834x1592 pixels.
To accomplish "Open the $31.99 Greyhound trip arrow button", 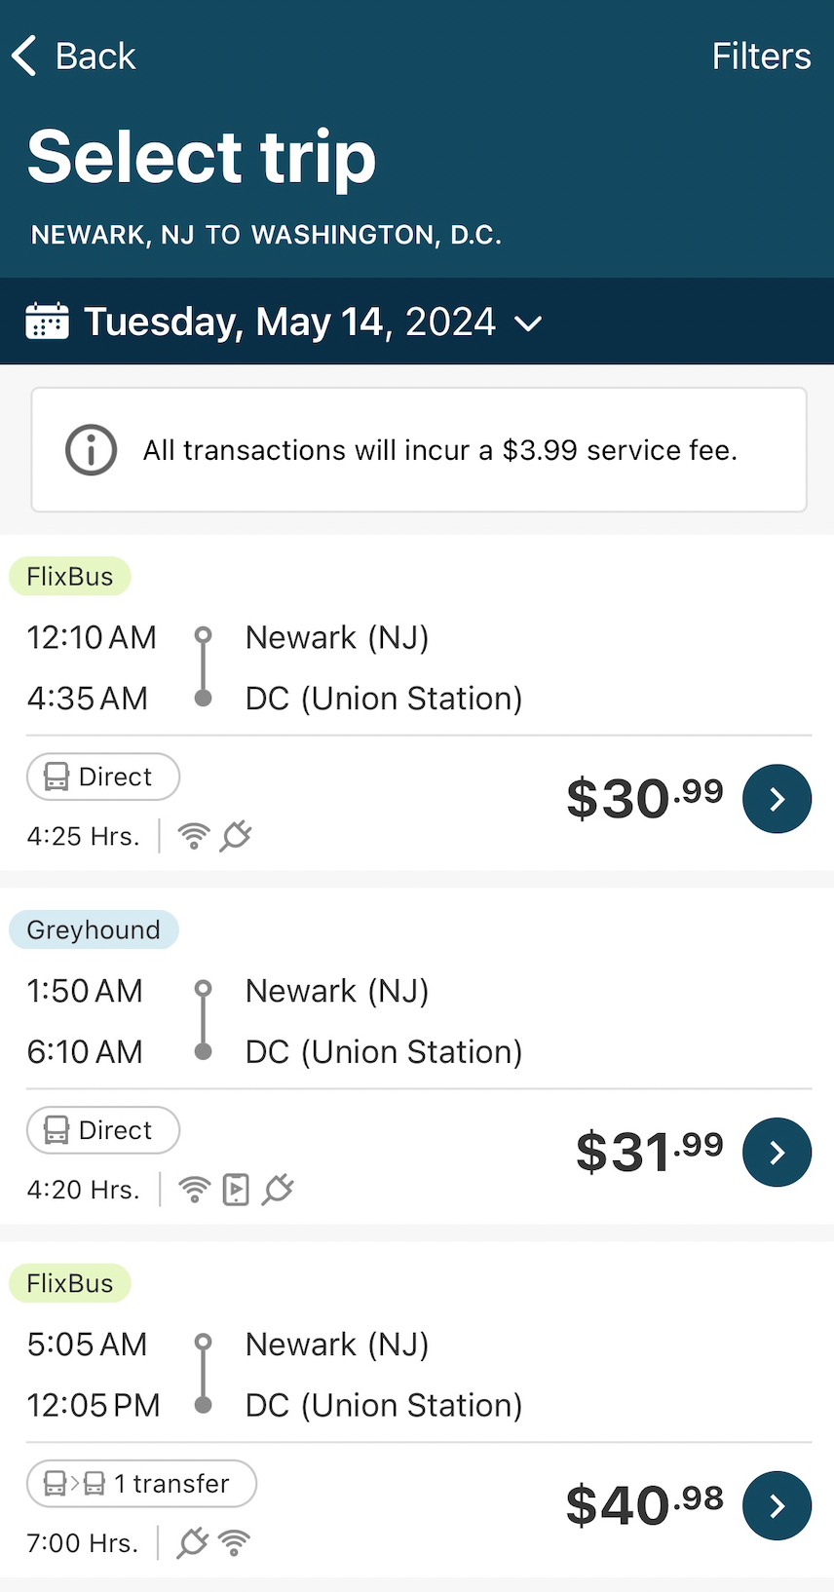I will [777, 1153].
